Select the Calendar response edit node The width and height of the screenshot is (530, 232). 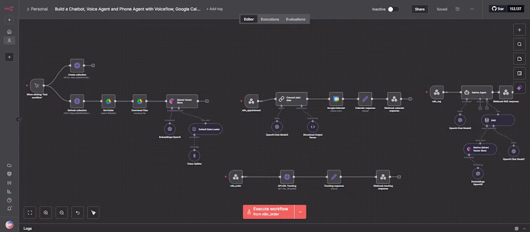(365, 99)
